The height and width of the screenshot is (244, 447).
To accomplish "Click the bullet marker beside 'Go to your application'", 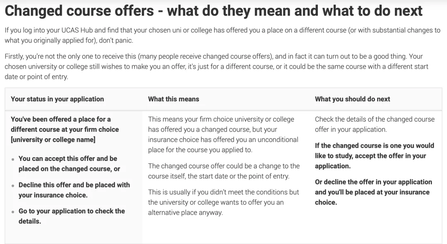I will (x=13, y=212).
